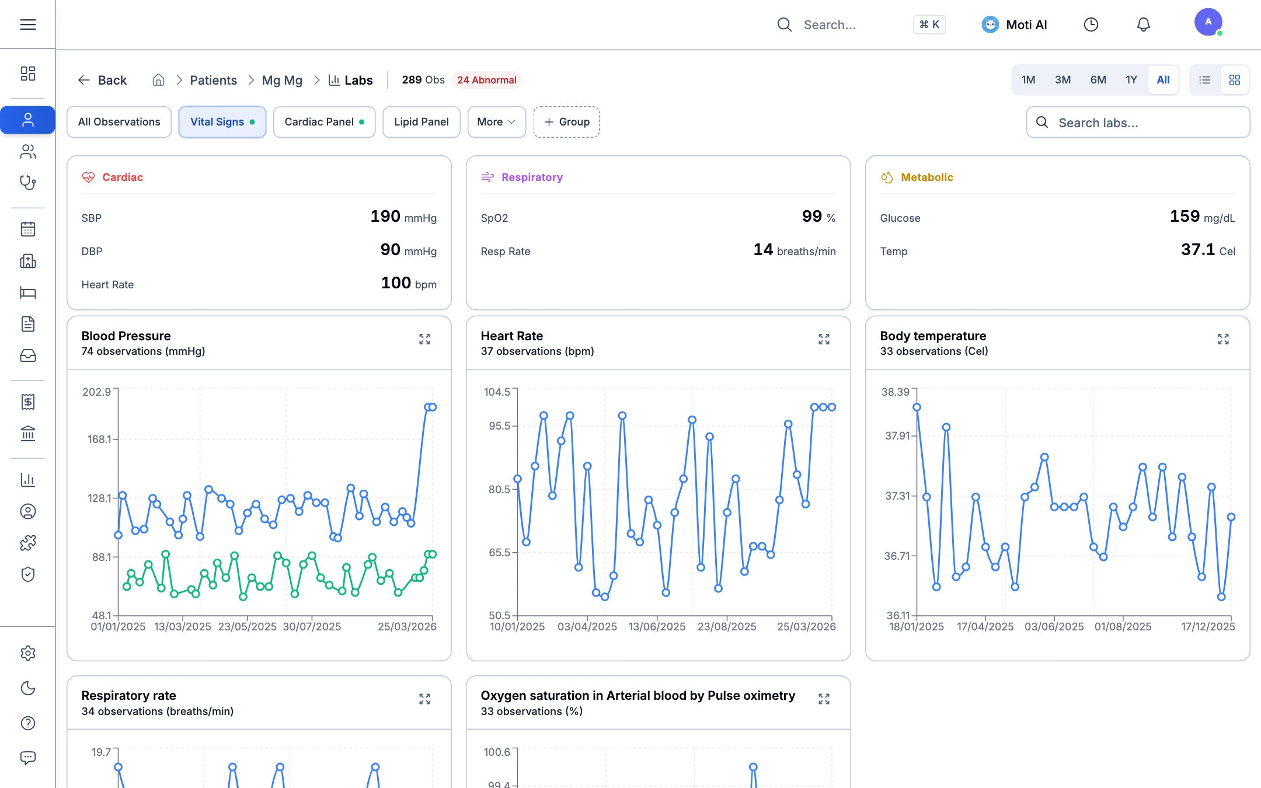Open the hamburger menu
The image size is (1261, 788).
(28, 25)
